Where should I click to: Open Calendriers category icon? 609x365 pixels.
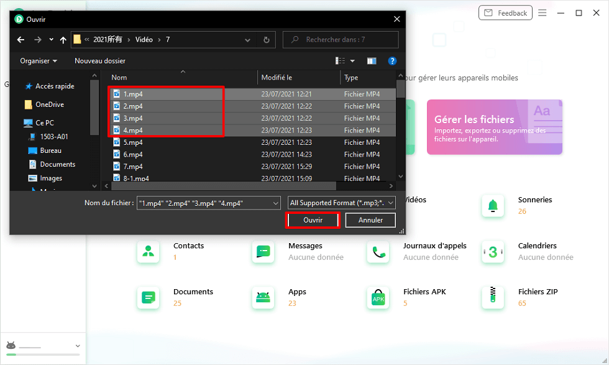tap(493, 251)
